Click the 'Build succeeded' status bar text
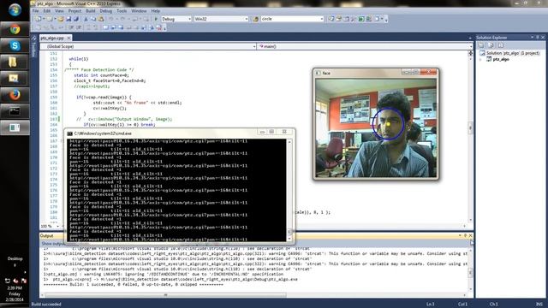The image size is (548, 308). [46, 305]
